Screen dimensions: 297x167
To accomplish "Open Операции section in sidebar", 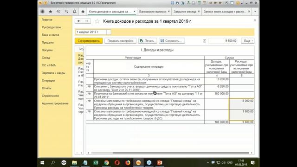I will tap(48, 80).
